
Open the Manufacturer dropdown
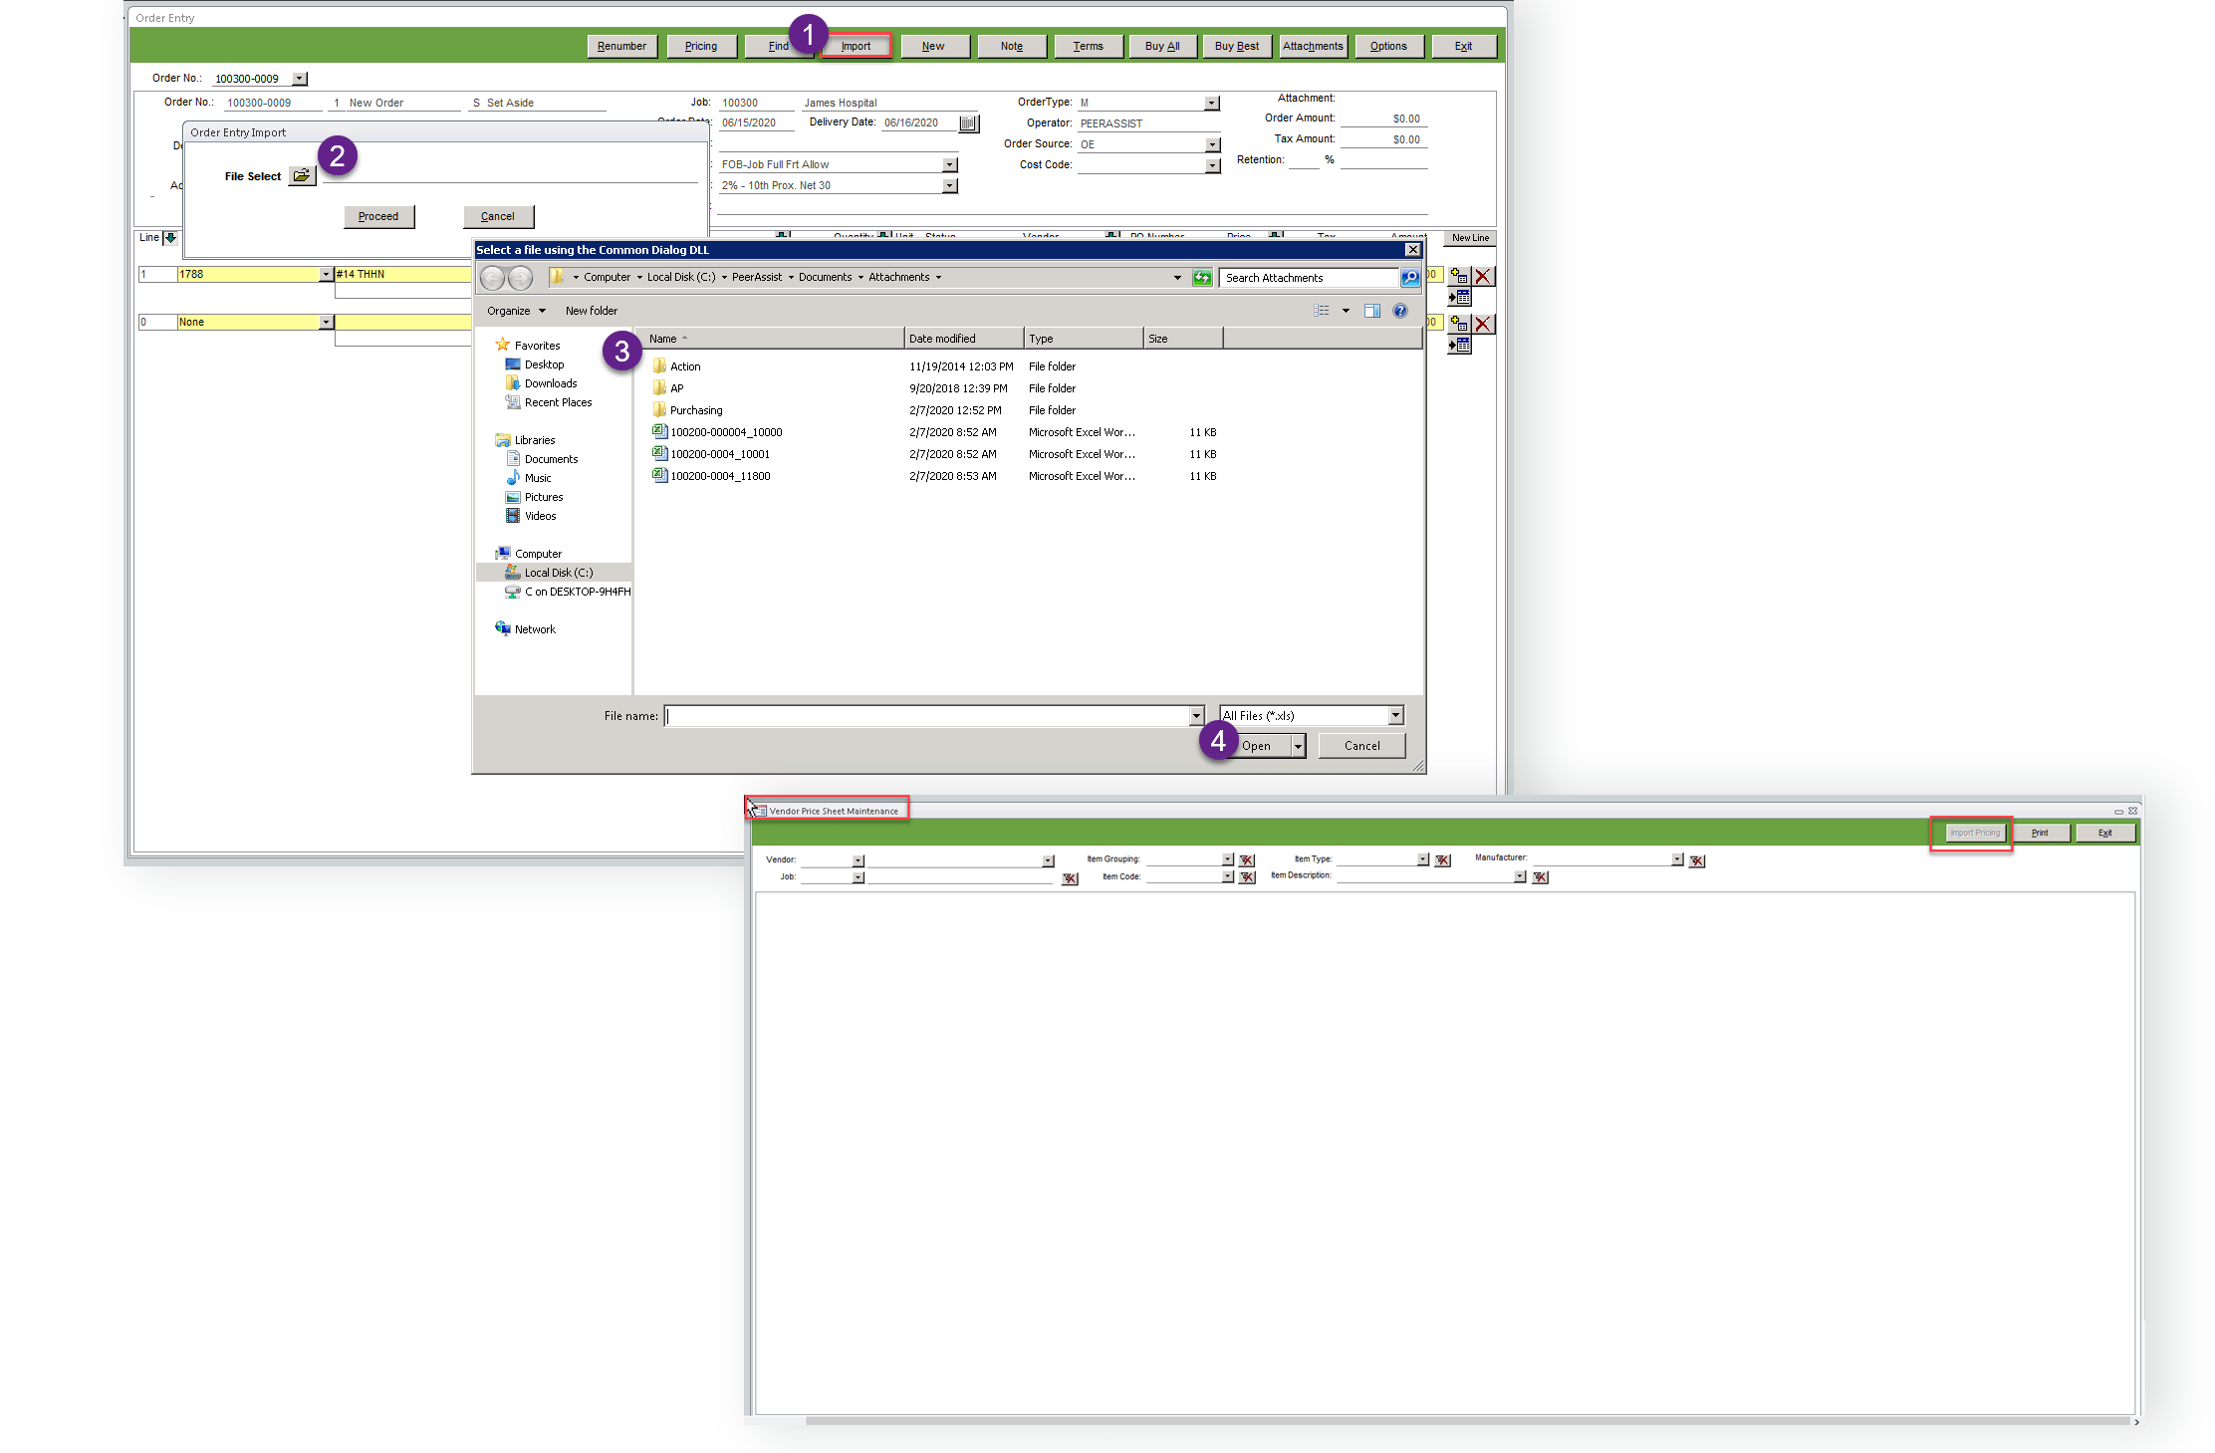point(1677,859)
